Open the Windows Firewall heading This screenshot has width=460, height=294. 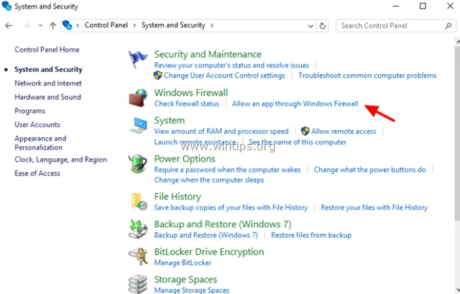point(191,93)
